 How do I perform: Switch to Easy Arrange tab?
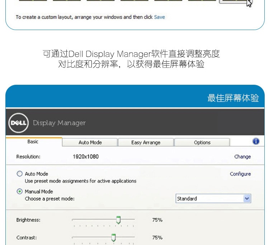click(146, 142)
